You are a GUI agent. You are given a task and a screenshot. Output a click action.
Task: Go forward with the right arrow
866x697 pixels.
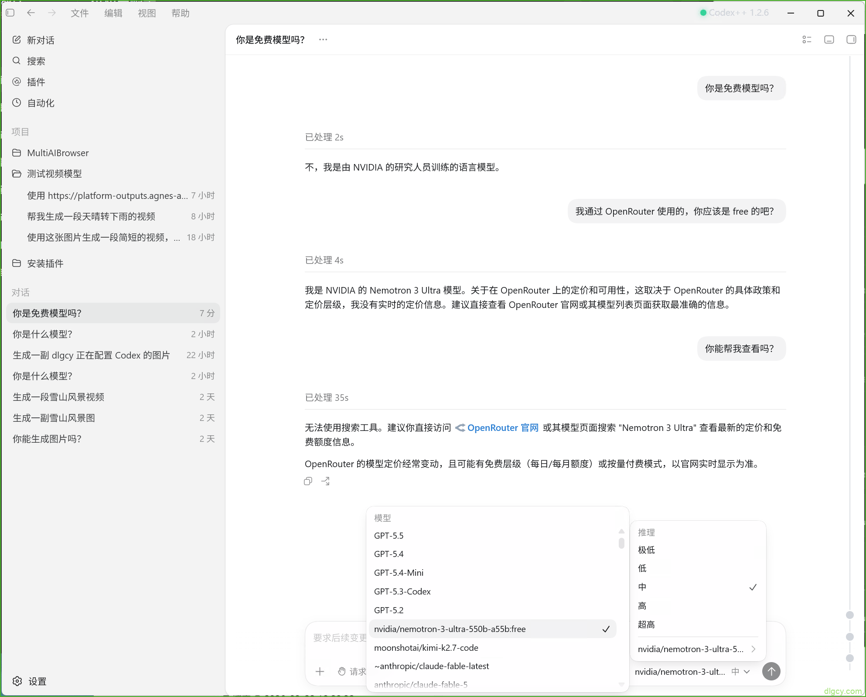pyautogui.click(x=52, y=13)
